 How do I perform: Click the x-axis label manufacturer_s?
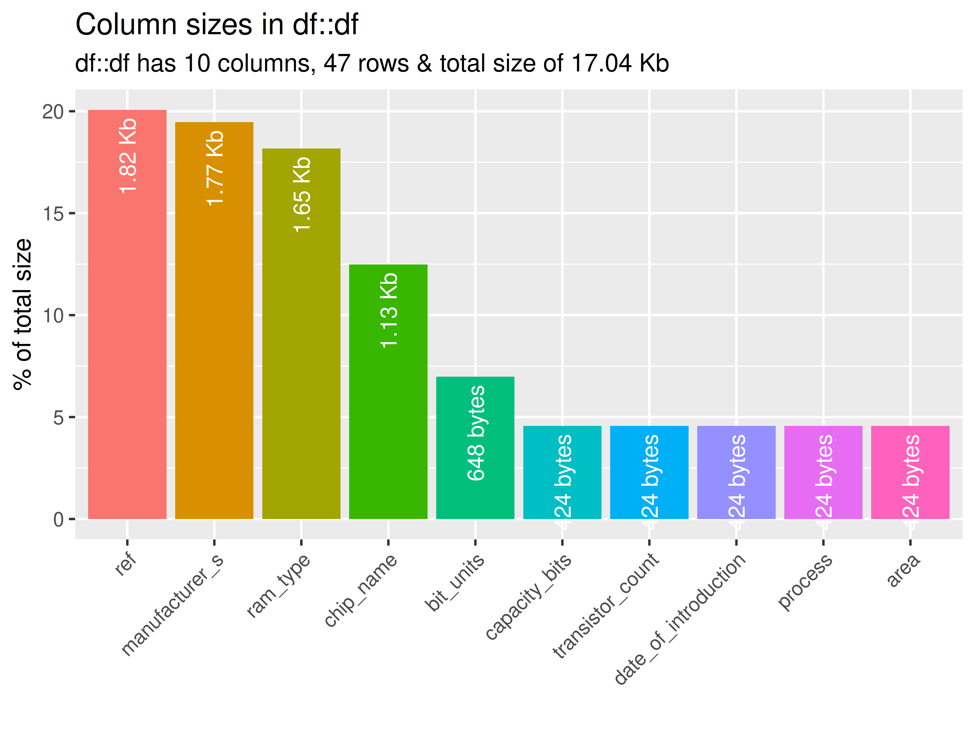173,605
